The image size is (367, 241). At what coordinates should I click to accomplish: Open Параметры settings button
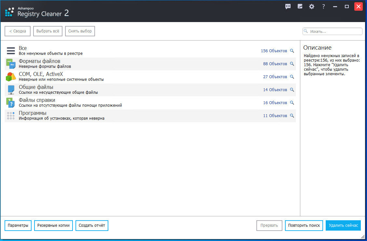pos(18,226)
